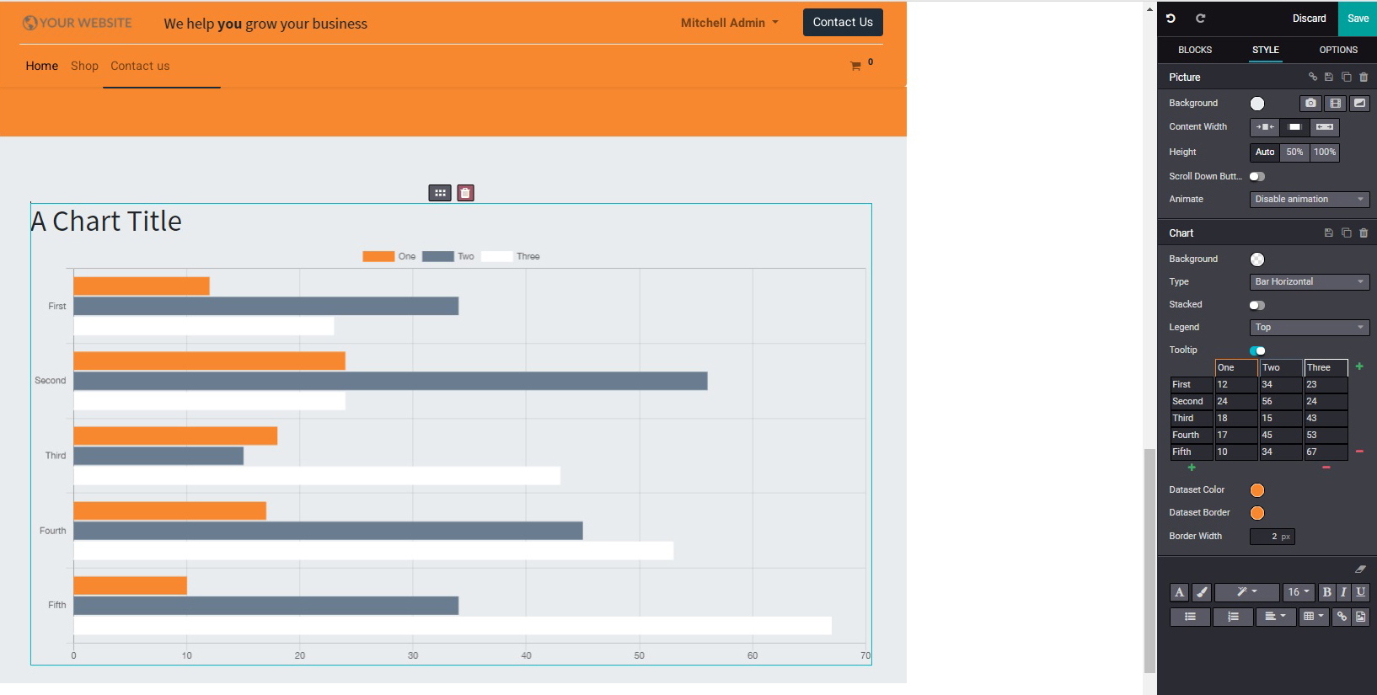The height and width of the screenshot is (695, 1377).
Task: Delete the Chart block with trash icon
Action: 1364,233
